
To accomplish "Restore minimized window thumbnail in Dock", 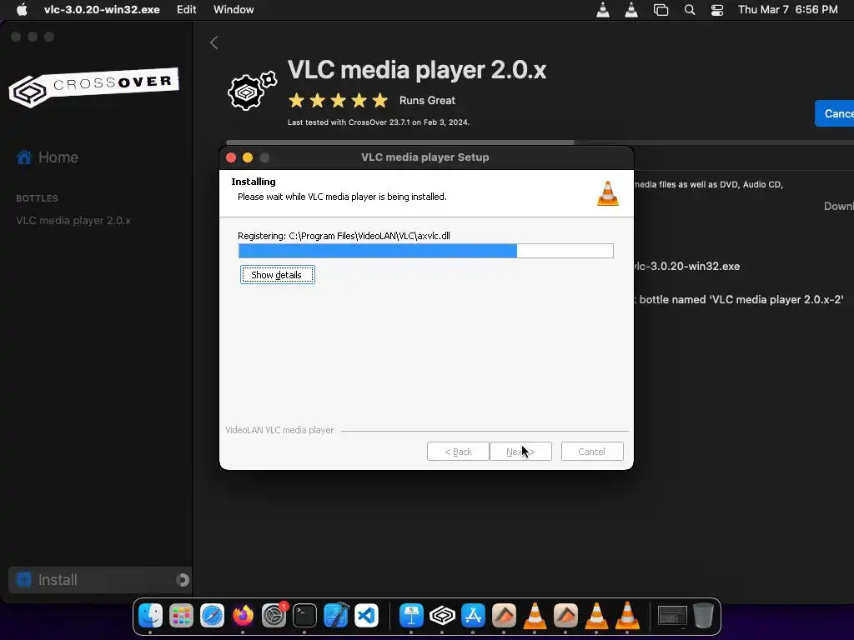I will (672, 616).
